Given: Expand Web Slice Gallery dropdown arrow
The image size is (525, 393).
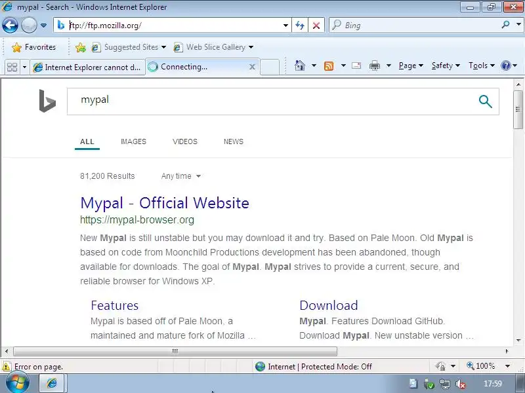Looking at the screenshot, I should pos(251,47).
